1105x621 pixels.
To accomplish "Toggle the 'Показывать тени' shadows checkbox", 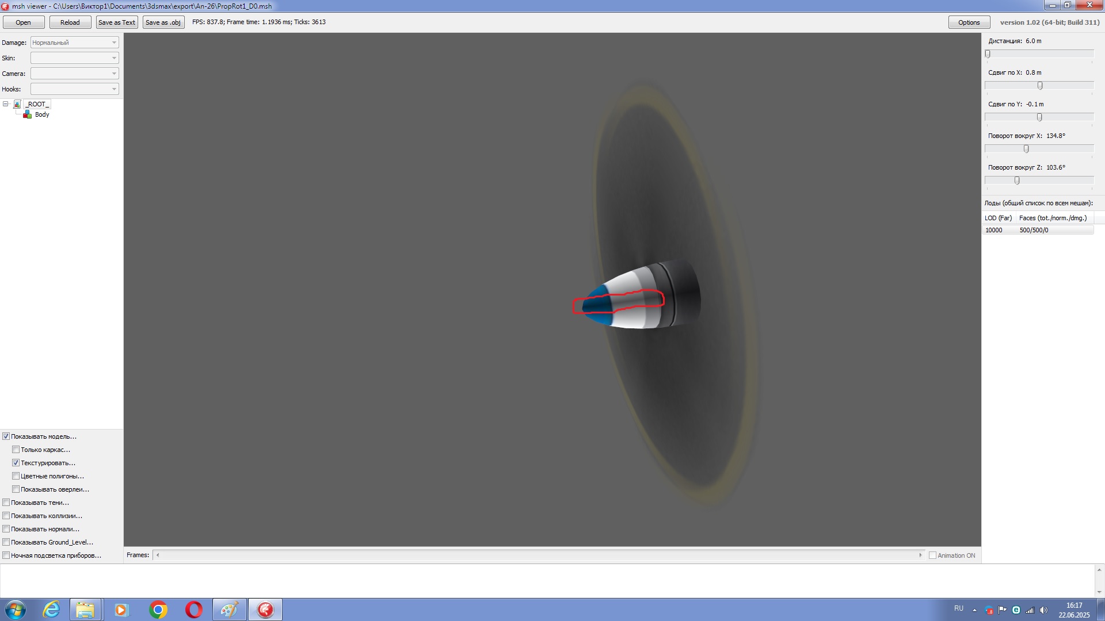I will (x=6, y=503).
